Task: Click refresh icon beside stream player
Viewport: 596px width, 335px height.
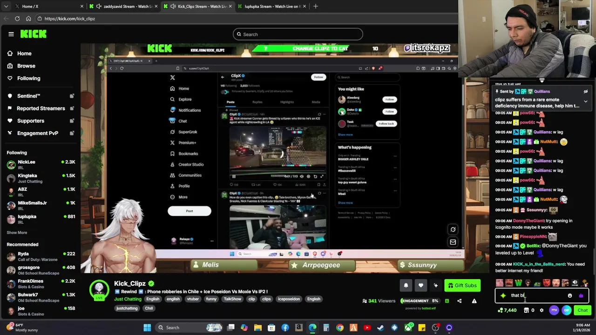Action: (x=453, y=229)
